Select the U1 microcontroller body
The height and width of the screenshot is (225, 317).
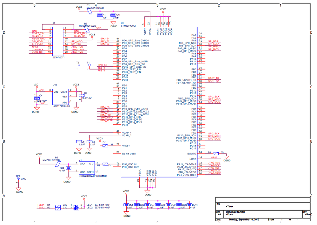(159, 102)
